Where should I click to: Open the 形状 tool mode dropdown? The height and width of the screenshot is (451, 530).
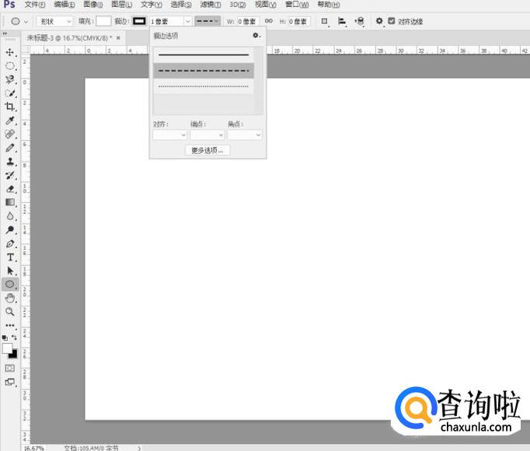(57, 21)
